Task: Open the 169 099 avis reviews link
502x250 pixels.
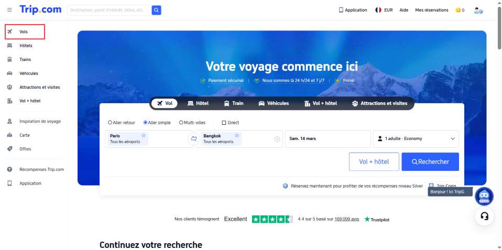Action: coord(347,219)
